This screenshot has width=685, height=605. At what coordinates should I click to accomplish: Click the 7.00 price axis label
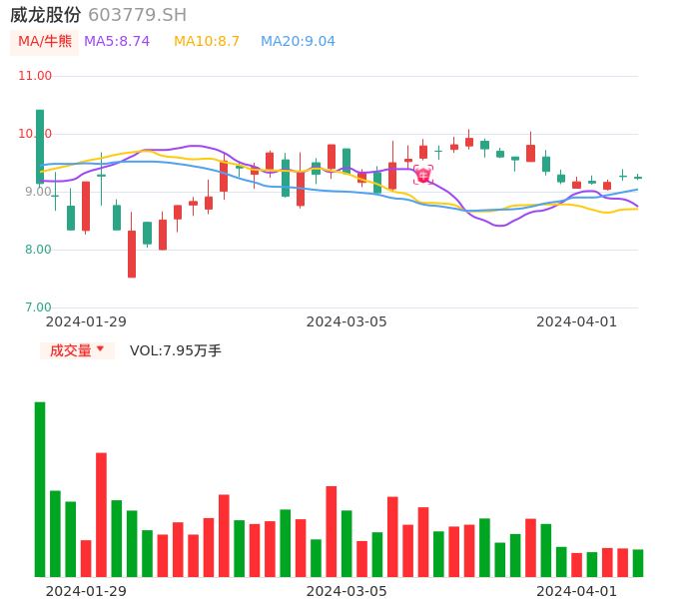click(x=38, y=307)
